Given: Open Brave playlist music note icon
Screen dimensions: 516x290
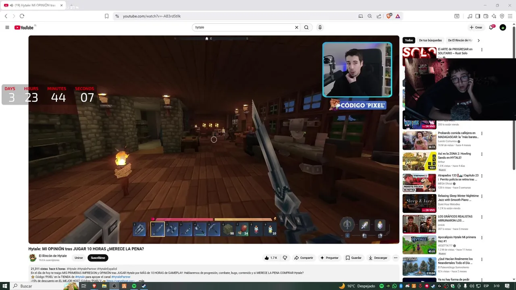Looking at the screenshot, I should pyautogui.click(x=470, y=16).
